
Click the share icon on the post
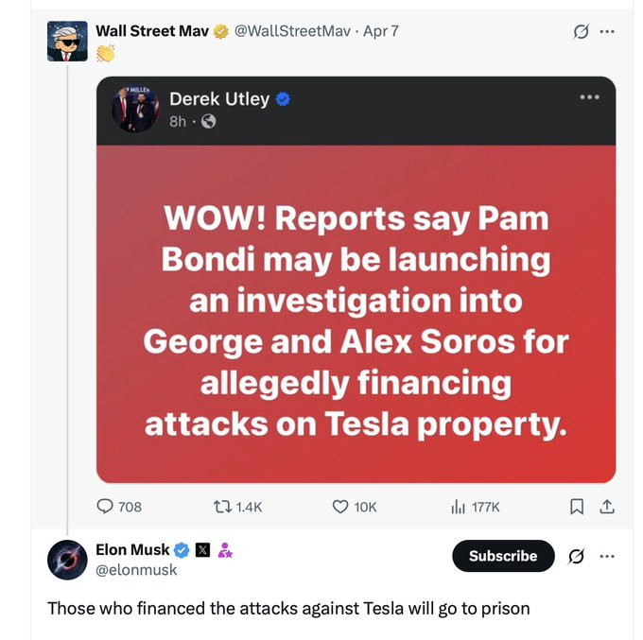pyautogui.click(x=607, y=507)
